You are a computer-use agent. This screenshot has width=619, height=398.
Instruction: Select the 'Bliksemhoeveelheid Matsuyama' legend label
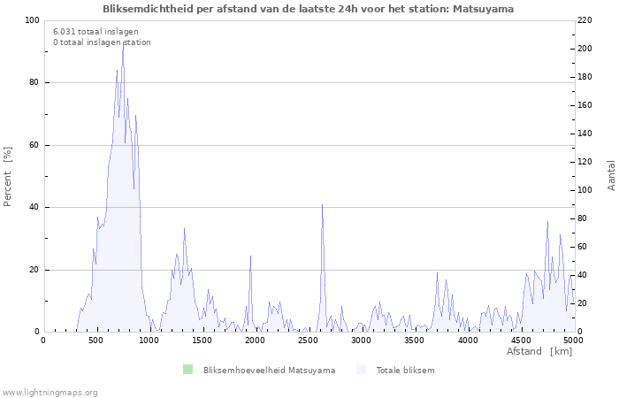click(x=269, y=370)
